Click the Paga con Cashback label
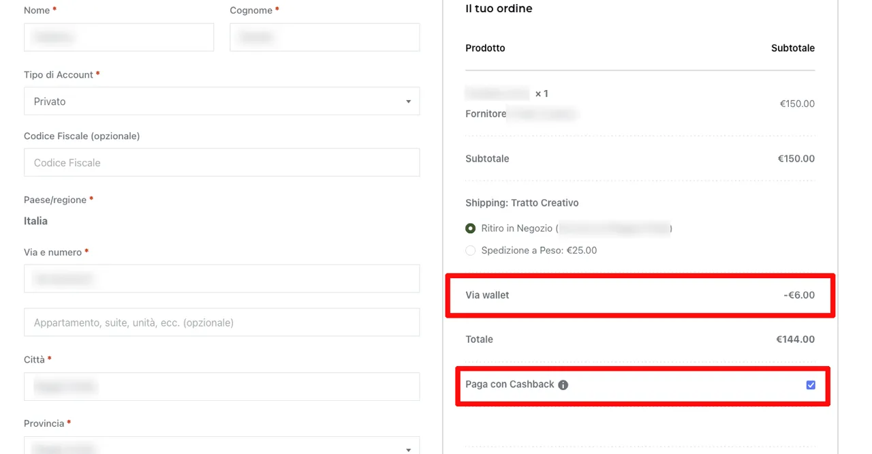Image resolution: width=872 pixels, height=454 pixels. pyautogui.click(x=510, y=384)
